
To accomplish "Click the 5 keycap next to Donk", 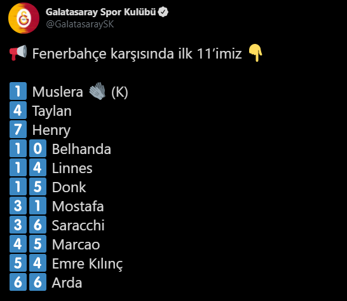I will click(38, 186).
